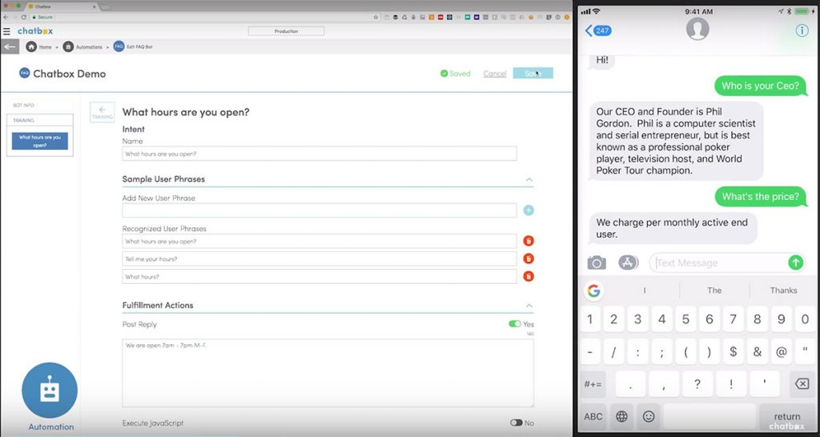Collapse Fulfillment Actions section
The image size is (820, 437).
(x=529, y=306)
